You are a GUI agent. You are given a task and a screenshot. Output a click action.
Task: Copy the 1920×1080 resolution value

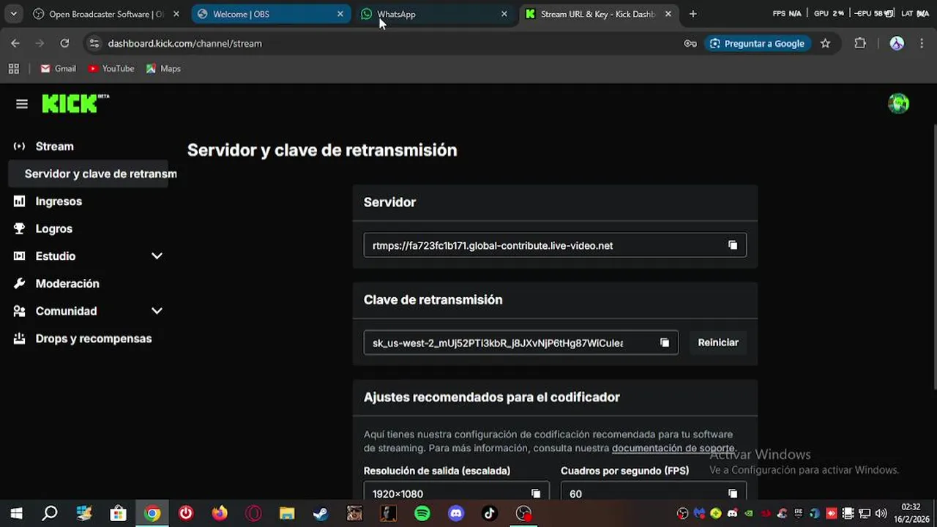point(536,494)
